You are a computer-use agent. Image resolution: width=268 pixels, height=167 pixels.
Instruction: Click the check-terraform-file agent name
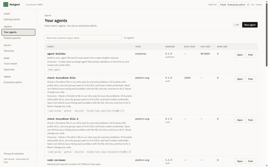pyautogui.click(x=62, y=78)
